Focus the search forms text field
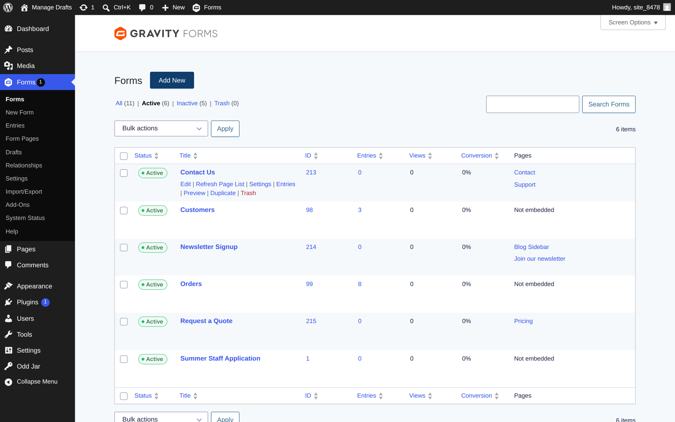The image size is (675, 422). tap(532, 104)
